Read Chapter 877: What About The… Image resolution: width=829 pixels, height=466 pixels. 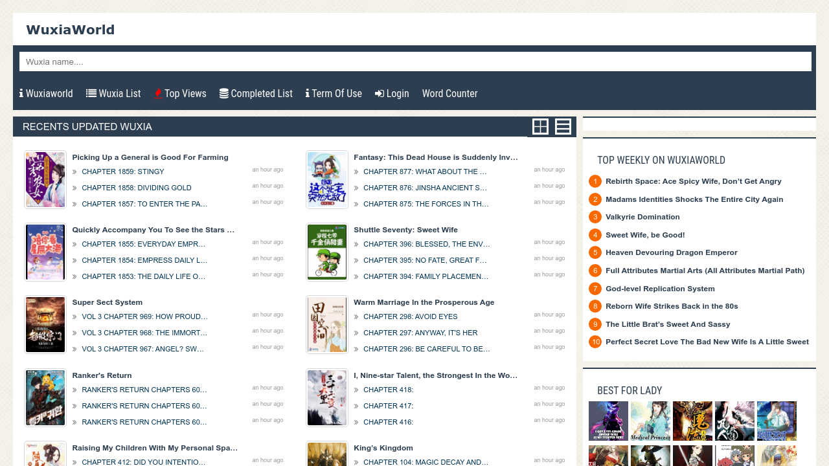425,172
